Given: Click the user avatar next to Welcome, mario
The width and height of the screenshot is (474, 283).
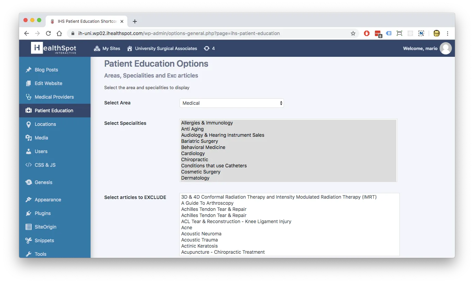Looking at the screenshot, I should point(445,48).
